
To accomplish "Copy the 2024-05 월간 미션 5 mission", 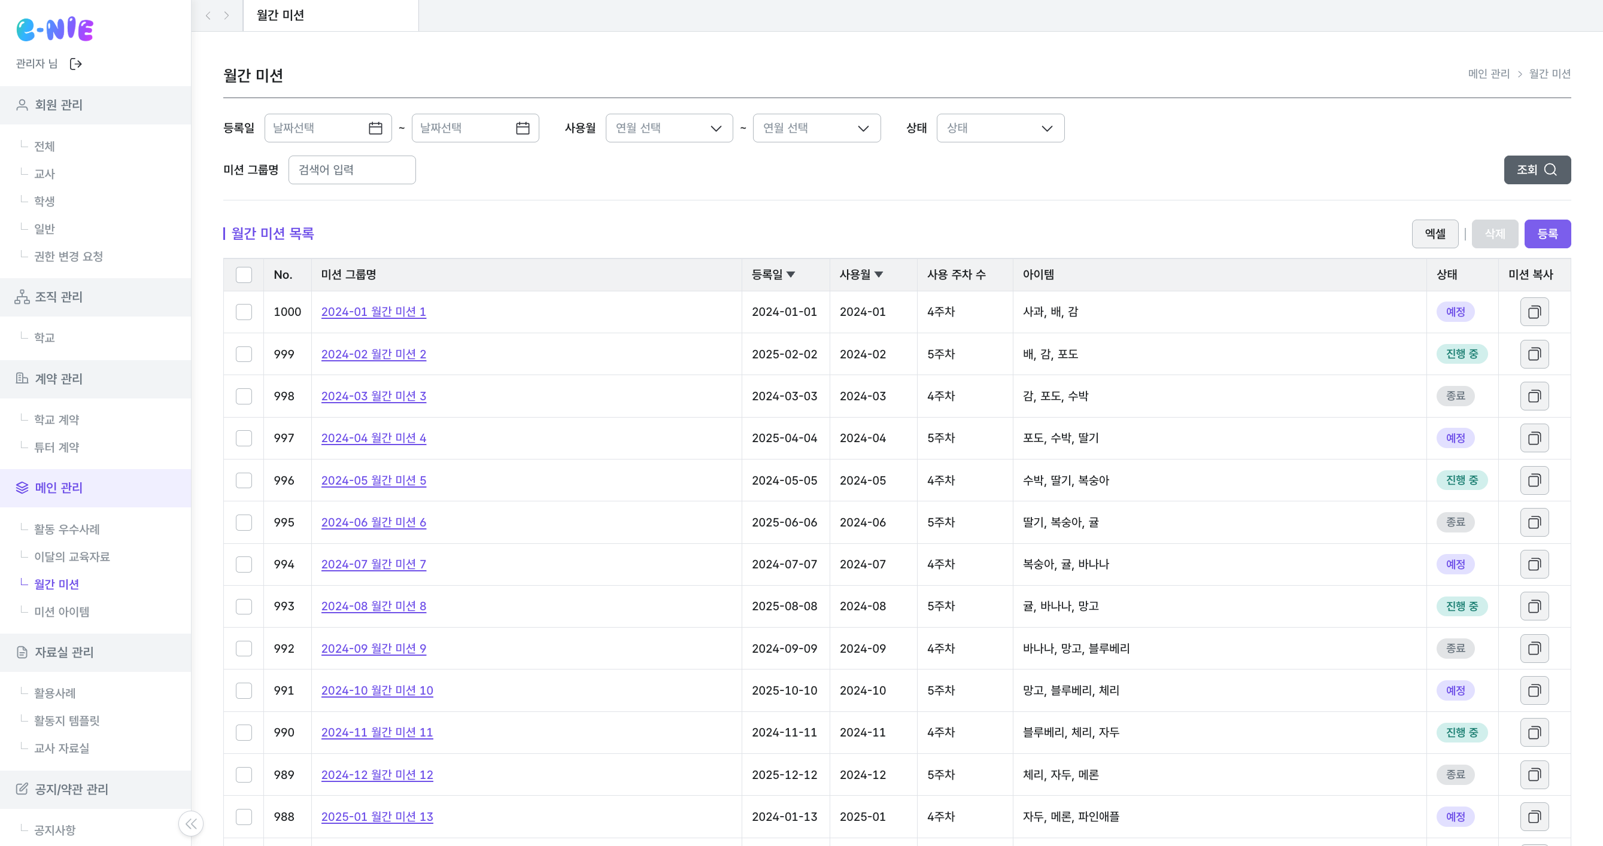I will coord(1534,480).
